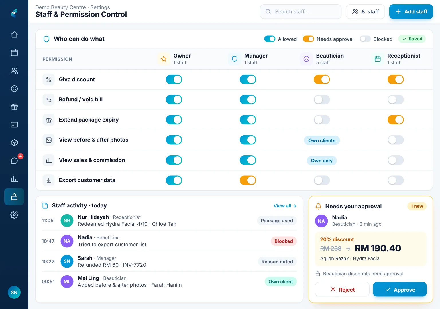Open the card payments icon in the sidebar

pyautogui.click(x=14, y=125)
